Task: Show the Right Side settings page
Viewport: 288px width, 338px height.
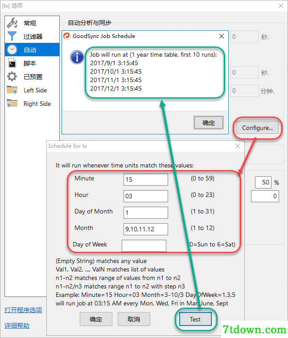Action: pyautogui.click(x=32, y=104)
